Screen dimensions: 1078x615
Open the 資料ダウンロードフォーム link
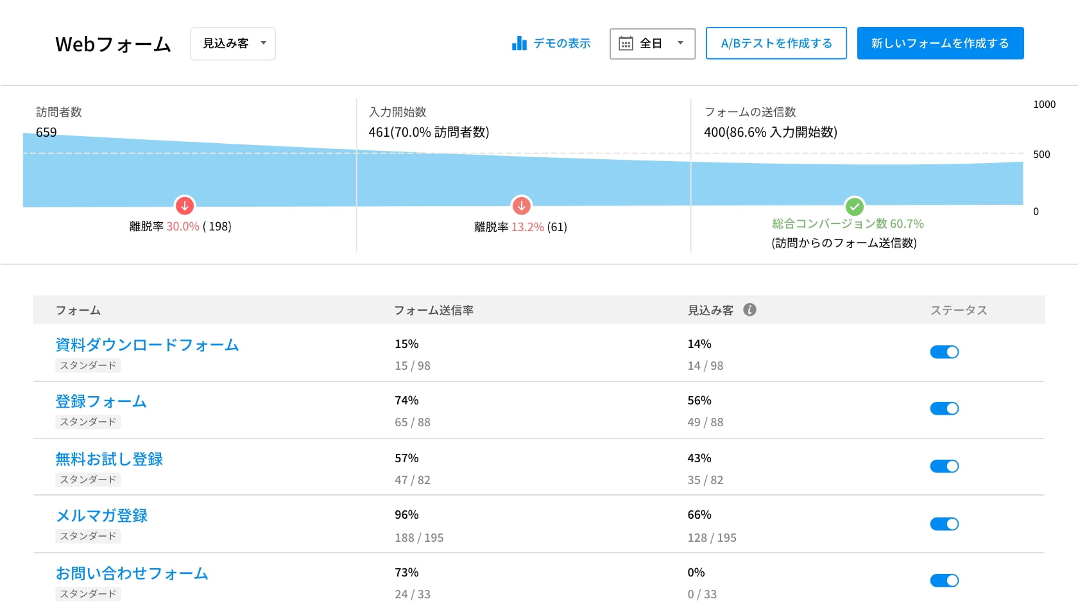coord(147,345)
